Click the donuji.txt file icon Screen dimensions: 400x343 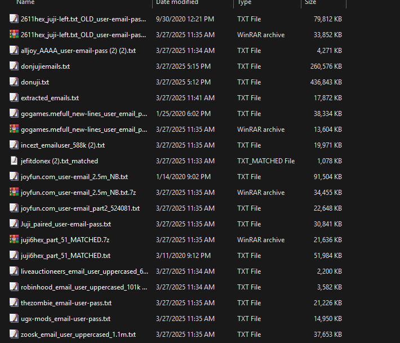14,82
